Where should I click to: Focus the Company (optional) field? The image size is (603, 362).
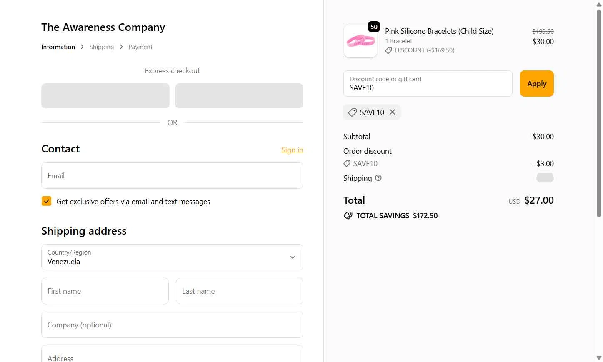(172, 325)
